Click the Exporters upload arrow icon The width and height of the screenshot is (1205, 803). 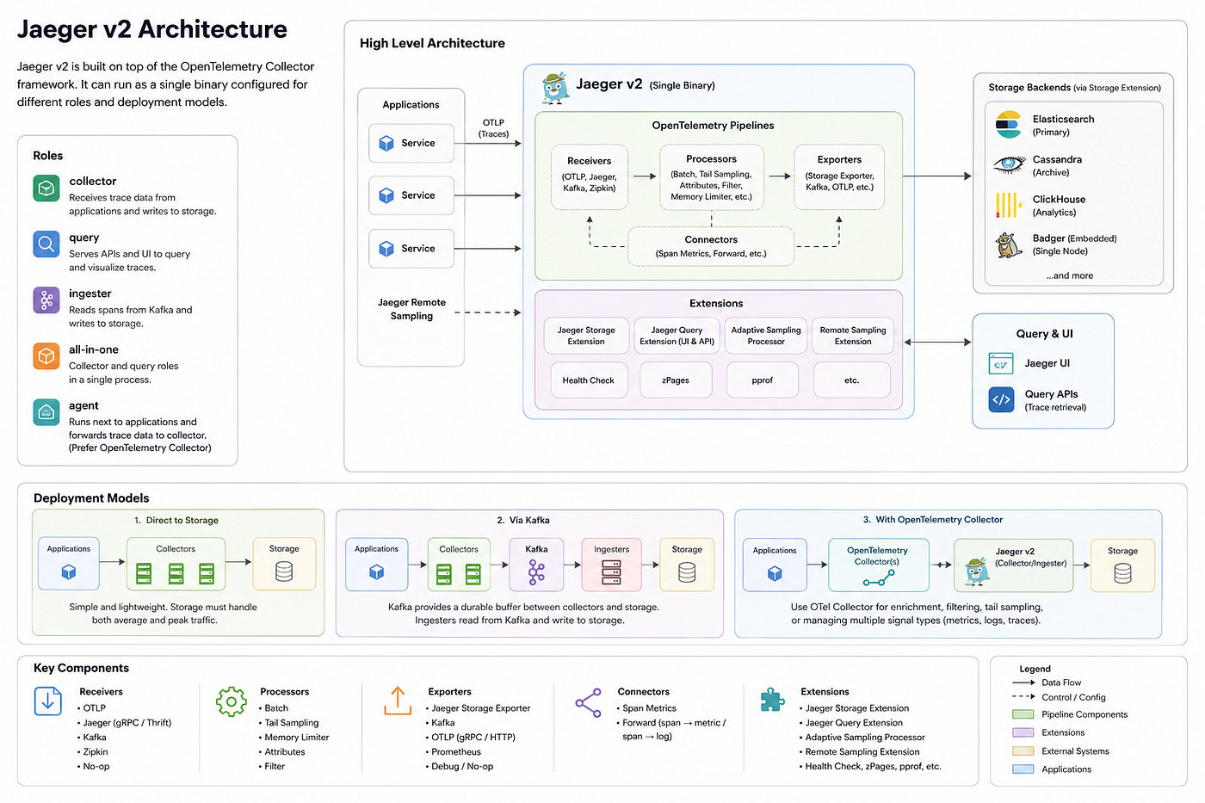(398, 701)
